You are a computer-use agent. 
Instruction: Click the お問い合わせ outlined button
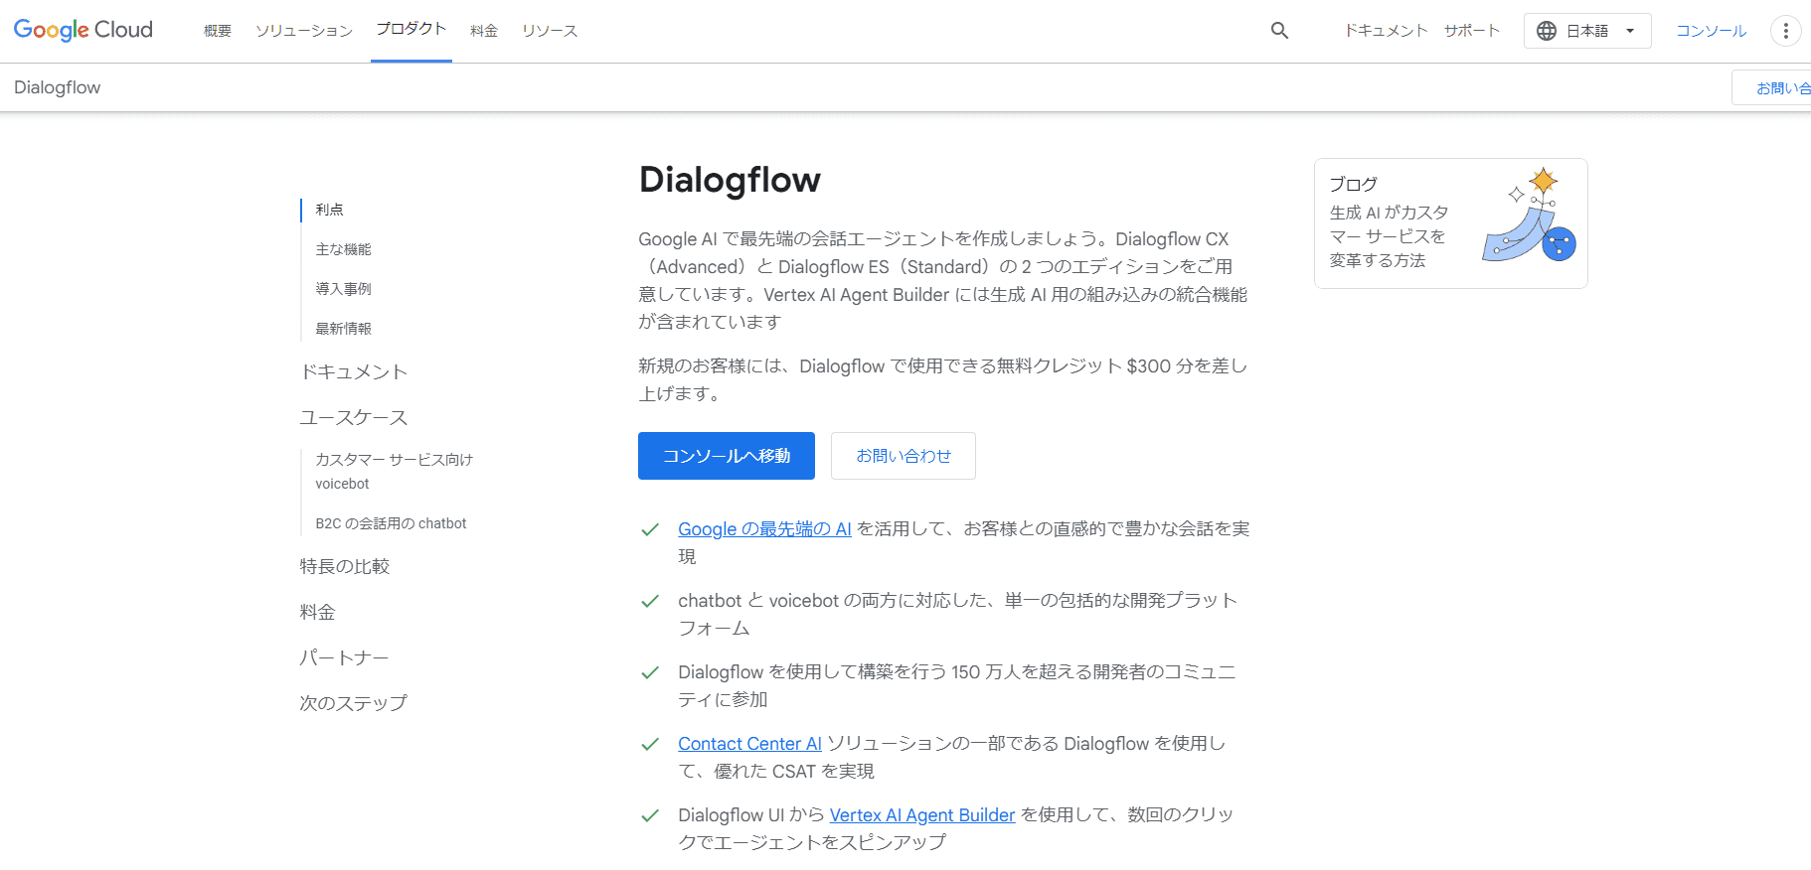click(904, 456)
